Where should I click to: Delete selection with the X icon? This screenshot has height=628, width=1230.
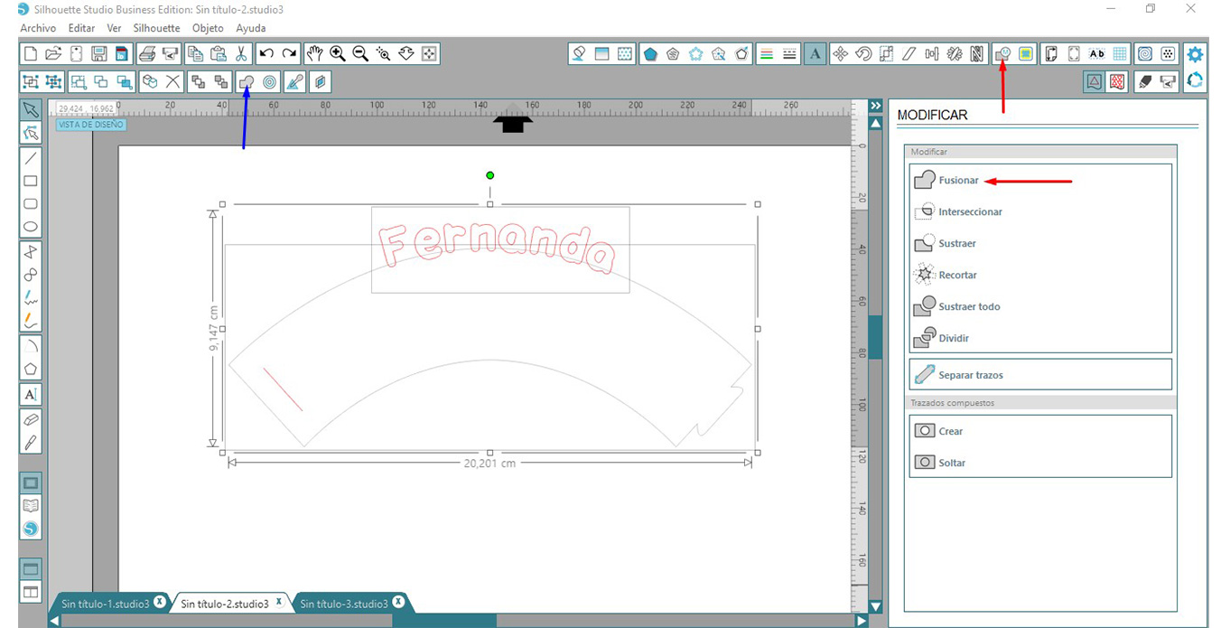click(x=173, y=81)
